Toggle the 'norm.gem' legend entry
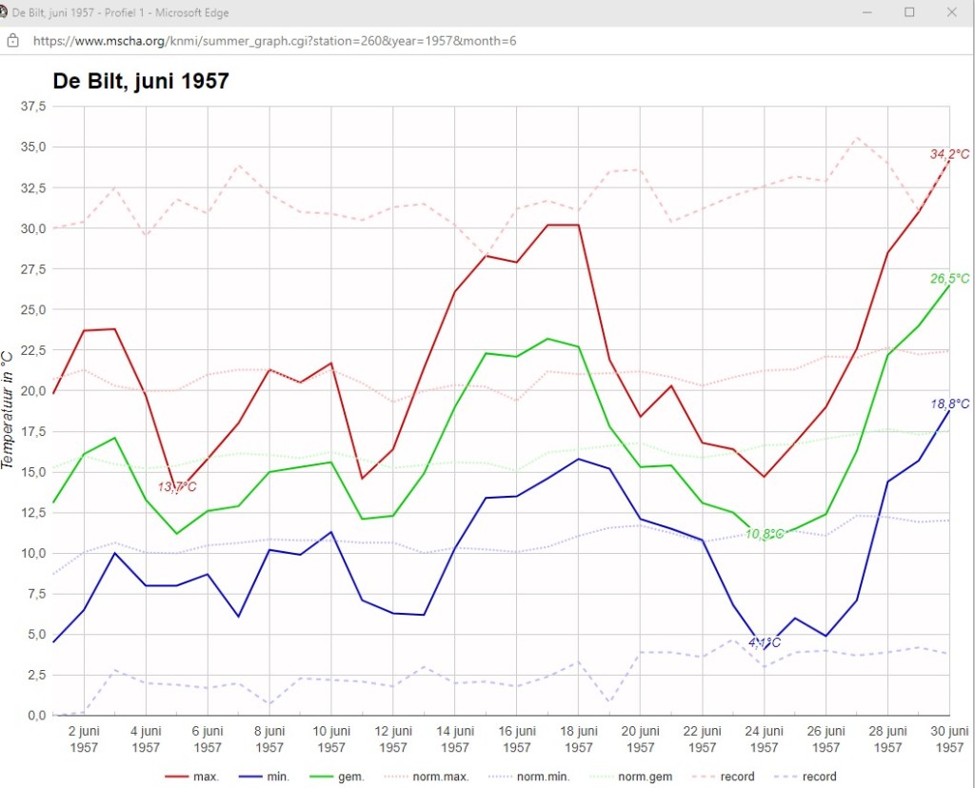Image resolution: width=975 pixels, height=788 pixels. tap(630, 777)
